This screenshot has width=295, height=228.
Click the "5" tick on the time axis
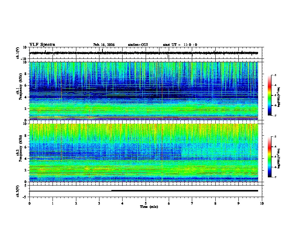(x=146, y=203)
